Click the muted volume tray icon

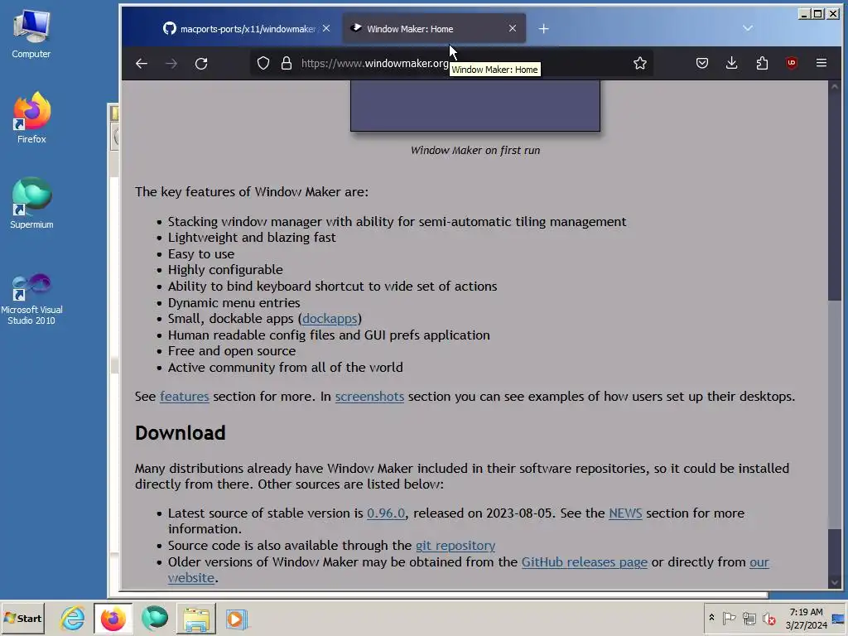[x=768, y=618]
